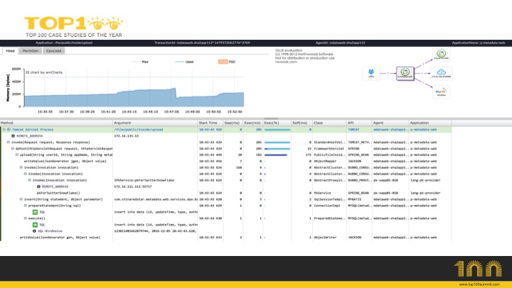Toggle the Used series legend
Viewport: 512px width, 288px height.
[x=184, y=62]
